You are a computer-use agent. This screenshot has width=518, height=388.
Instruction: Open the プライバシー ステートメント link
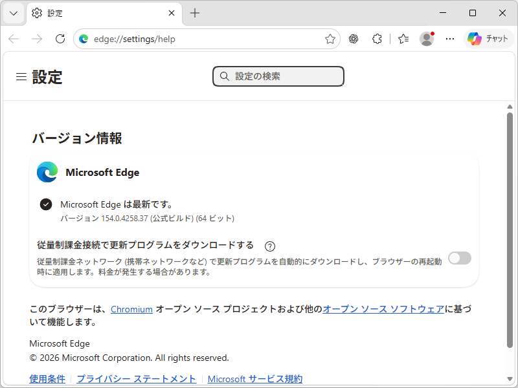[137, 379]
